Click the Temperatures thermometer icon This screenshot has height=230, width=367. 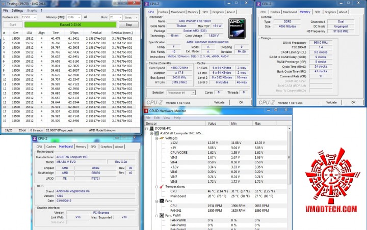162,187
